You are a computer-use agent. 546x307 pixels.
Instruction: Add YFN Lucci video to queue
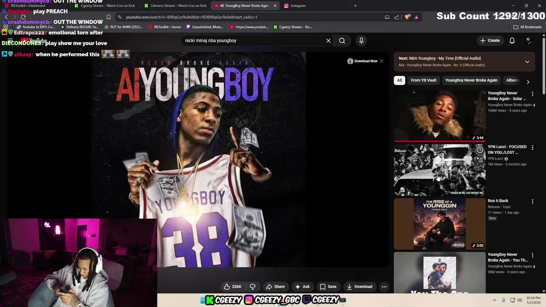(480, 159)
